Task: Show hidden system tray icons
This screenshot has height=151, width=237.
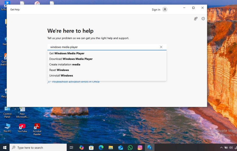Action: coord(221,148)
